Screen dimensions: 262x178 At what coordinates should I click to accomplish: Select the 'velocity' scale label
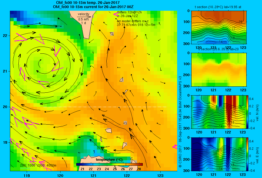(84, 14)
